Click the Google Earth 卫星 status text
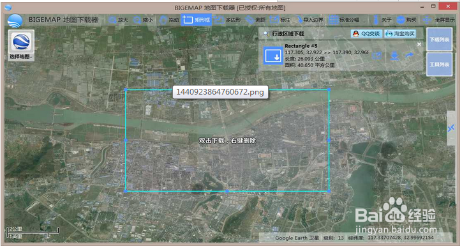This screenshot has height=246, width=462. click(297, 238)
